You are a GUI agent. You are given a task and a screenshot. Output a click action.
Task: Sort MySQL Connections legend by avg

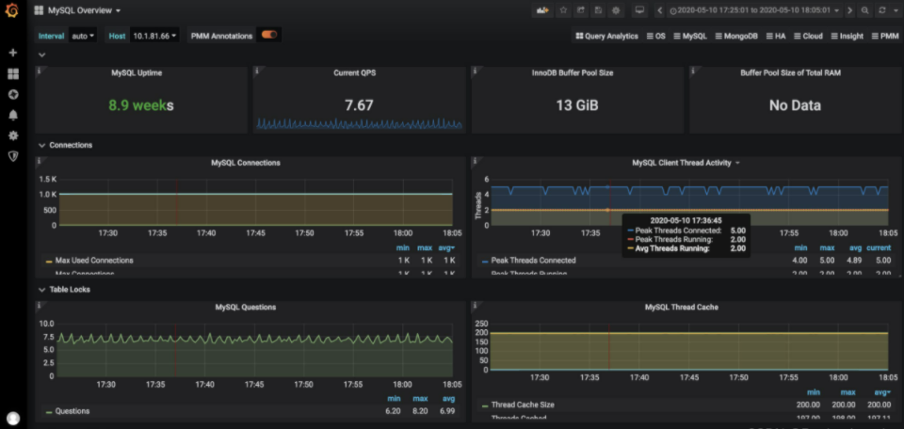[x=448, y=248]
